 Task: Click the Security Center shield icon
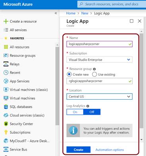point(6,124)
